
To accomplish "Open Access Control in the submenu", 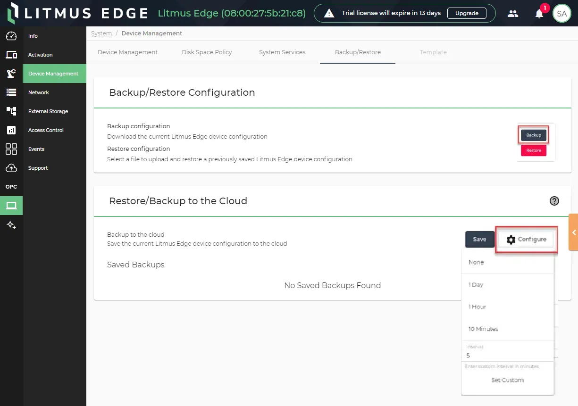I will [x=55, y=130].
